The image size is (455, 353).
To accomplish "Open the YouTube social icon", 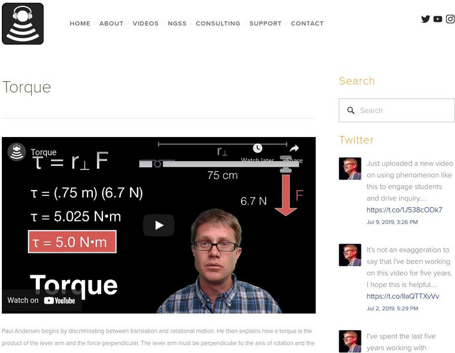I will 437,19.
